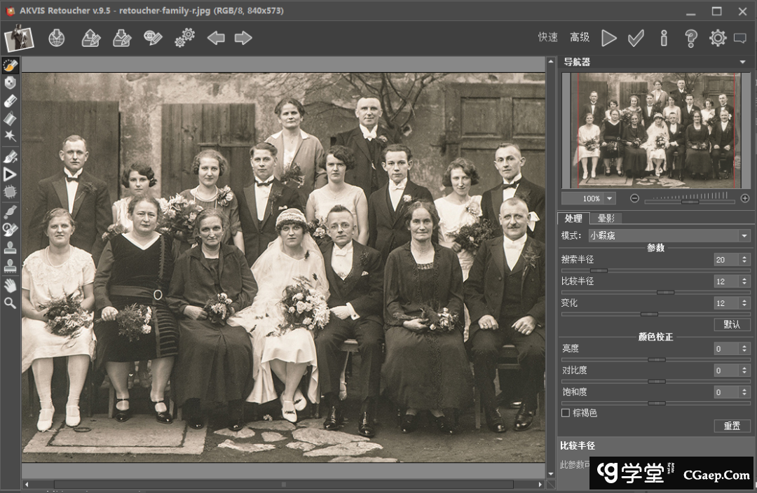Click the 默认 default button
The height and width of the screenshot is (493, 757).
[x=732, y=325]
